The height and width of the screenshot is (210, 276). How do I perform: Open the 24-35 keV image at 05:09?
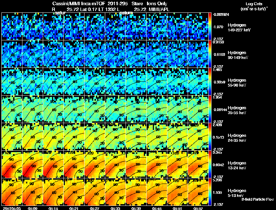pyautogui.click(x=32, y=137)
